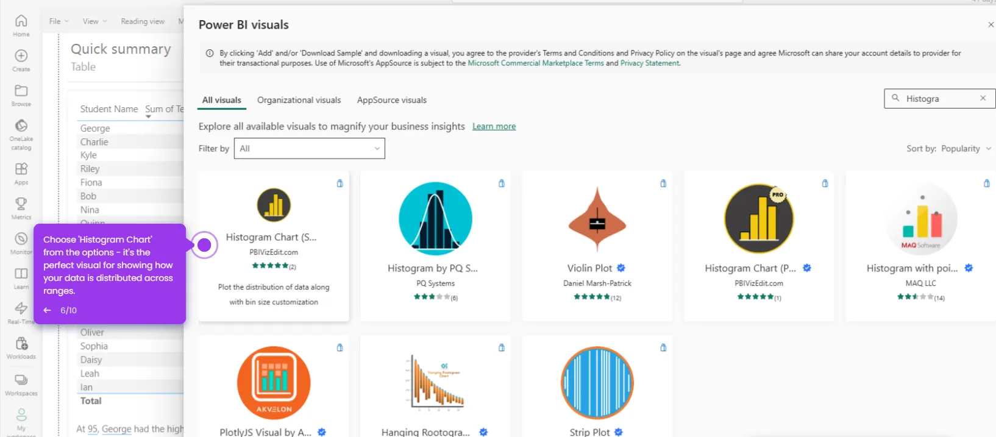Open the File menu dropdown
Screen dimensions: 996x437
point(59,21)
